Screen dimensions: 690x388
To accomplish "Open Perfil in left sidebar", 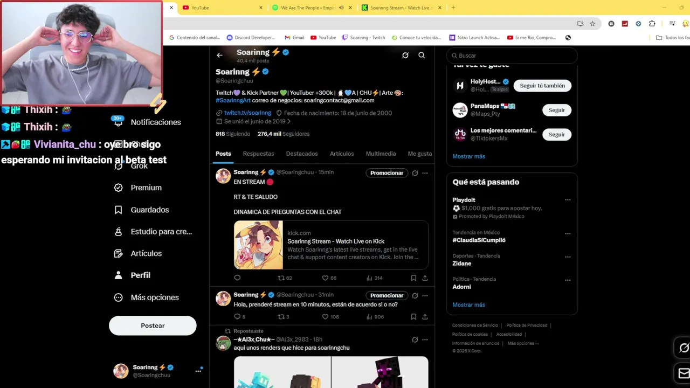I will 133,275.
